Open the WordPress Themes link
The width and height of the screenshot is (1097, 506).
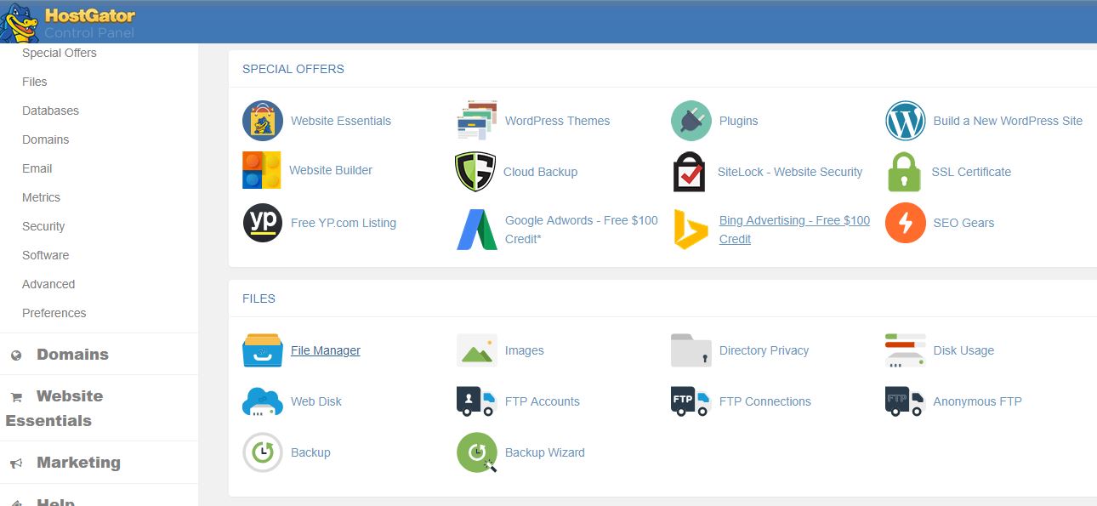(558, 121)
